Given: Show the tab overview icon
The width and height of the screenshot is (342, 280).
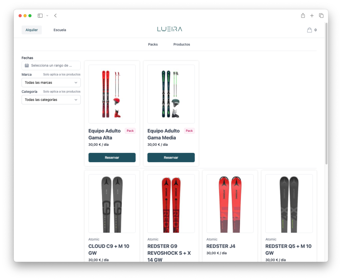Looking at the screenshot, I should [321, 16].
